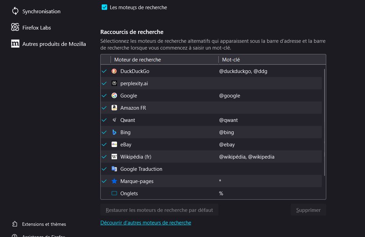Toggle the perplexity.ai row checkmark
This screenshot has width=365, height=237.
[104, 83]
